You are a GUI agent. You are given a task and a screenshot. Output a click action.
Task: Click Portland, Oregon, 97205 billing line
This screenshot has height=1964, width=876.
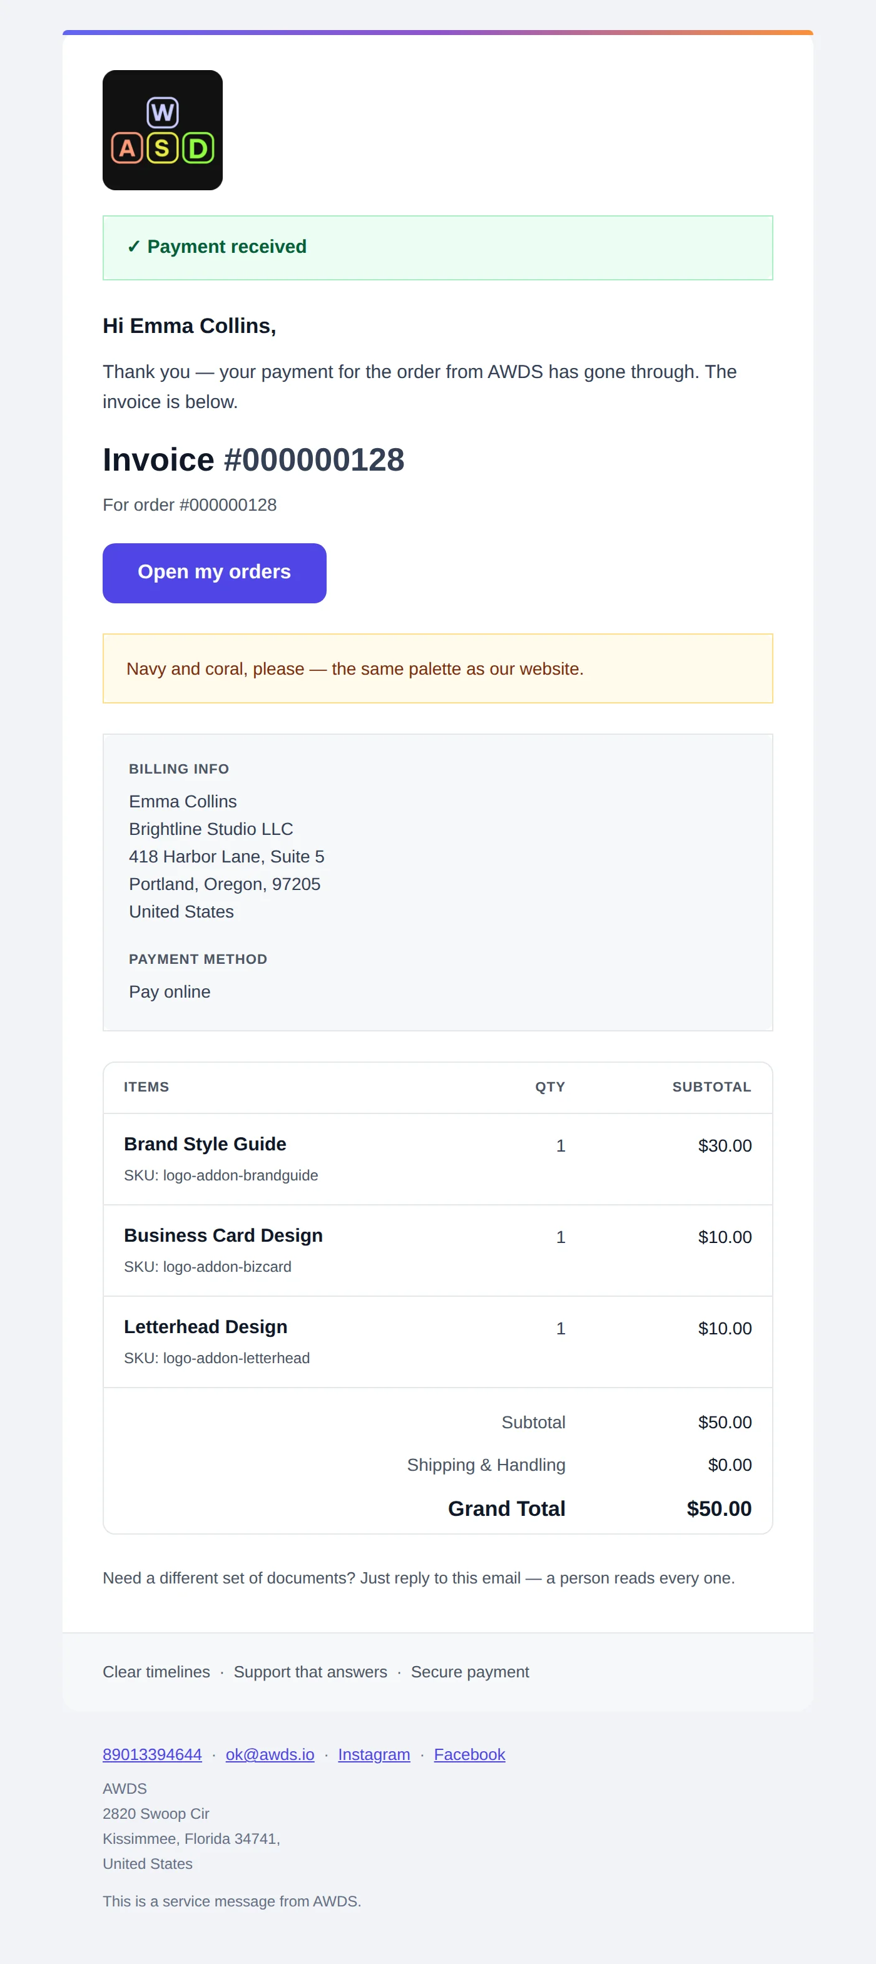tap(225, 884)
